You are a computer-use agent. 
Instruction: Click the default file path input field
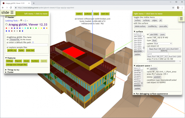[27, 45]
